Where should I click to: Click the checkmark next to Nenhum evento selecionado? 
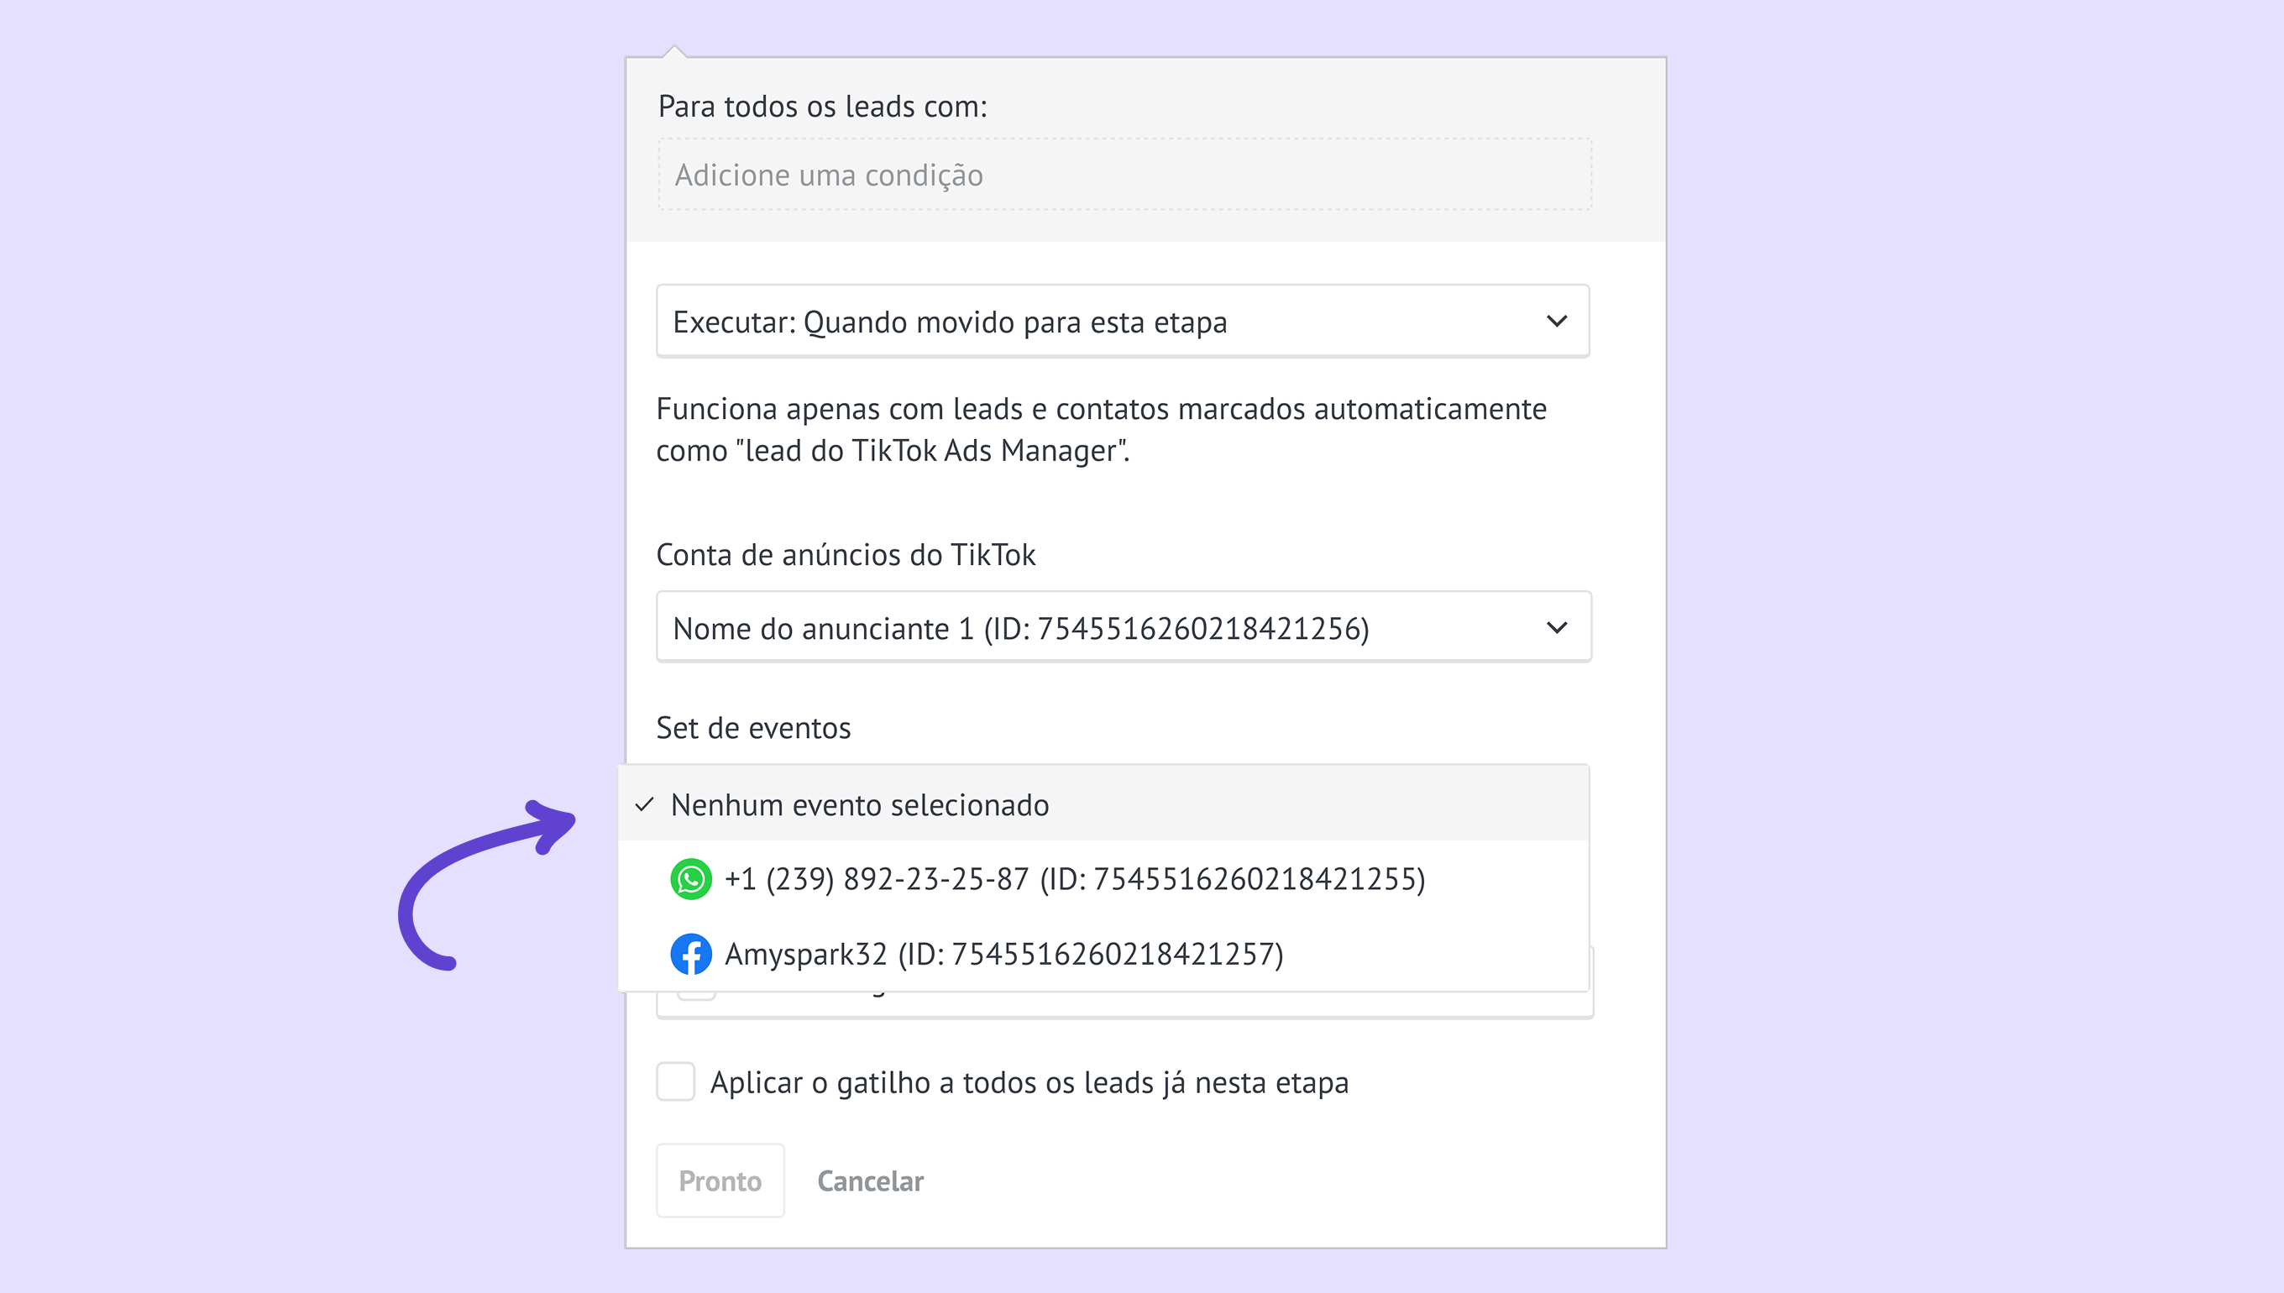(645, 804)
